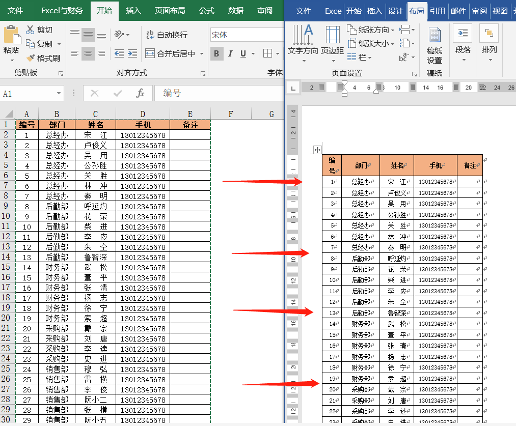
Task: Expand Word's page setup (页面设置) dialog launcher
Action: [x=414, y=74]
